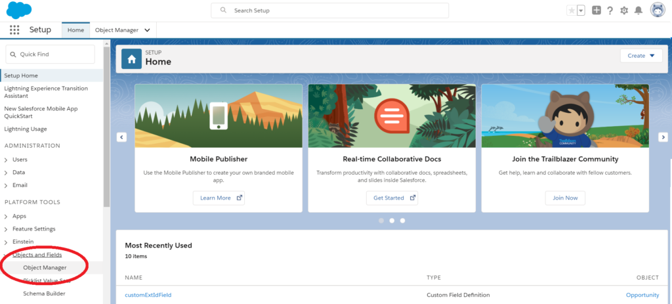Click the Search Setup field

tap(329, 11)
